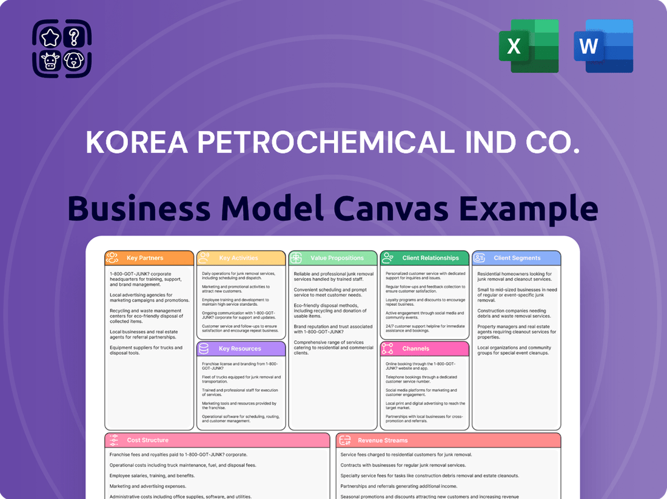
Task: Click the Key Partners section icon
Action: (112, 257)
